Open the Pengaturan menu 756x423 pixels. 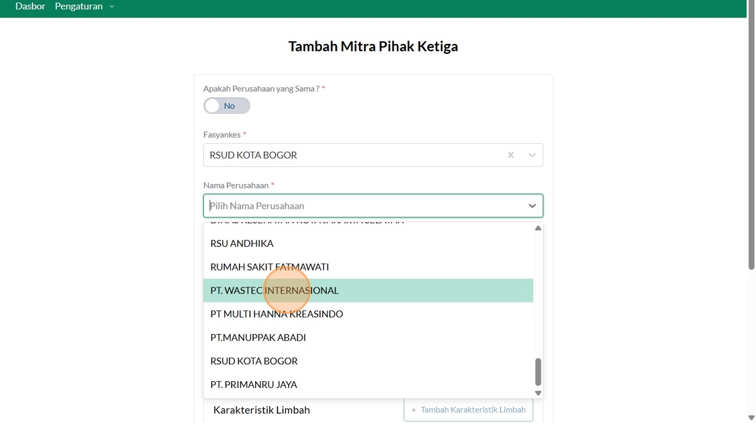click(79, 6)
